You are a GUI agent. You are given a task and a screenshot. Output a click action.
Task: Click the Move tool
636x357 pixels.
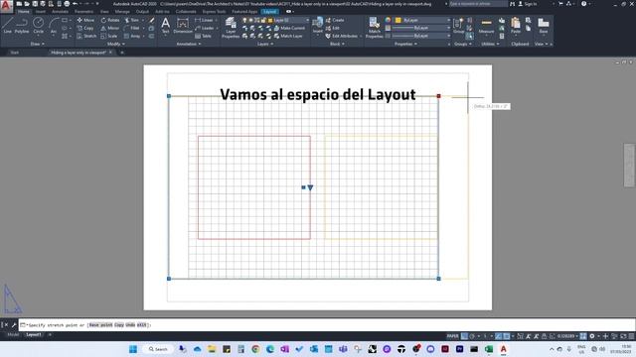85,20
